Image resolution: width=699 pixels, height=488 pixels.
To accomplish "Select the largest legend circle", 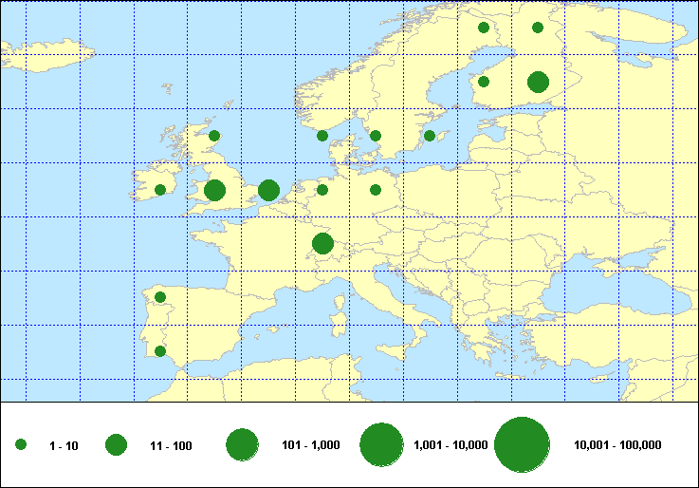I will (523, 444).
